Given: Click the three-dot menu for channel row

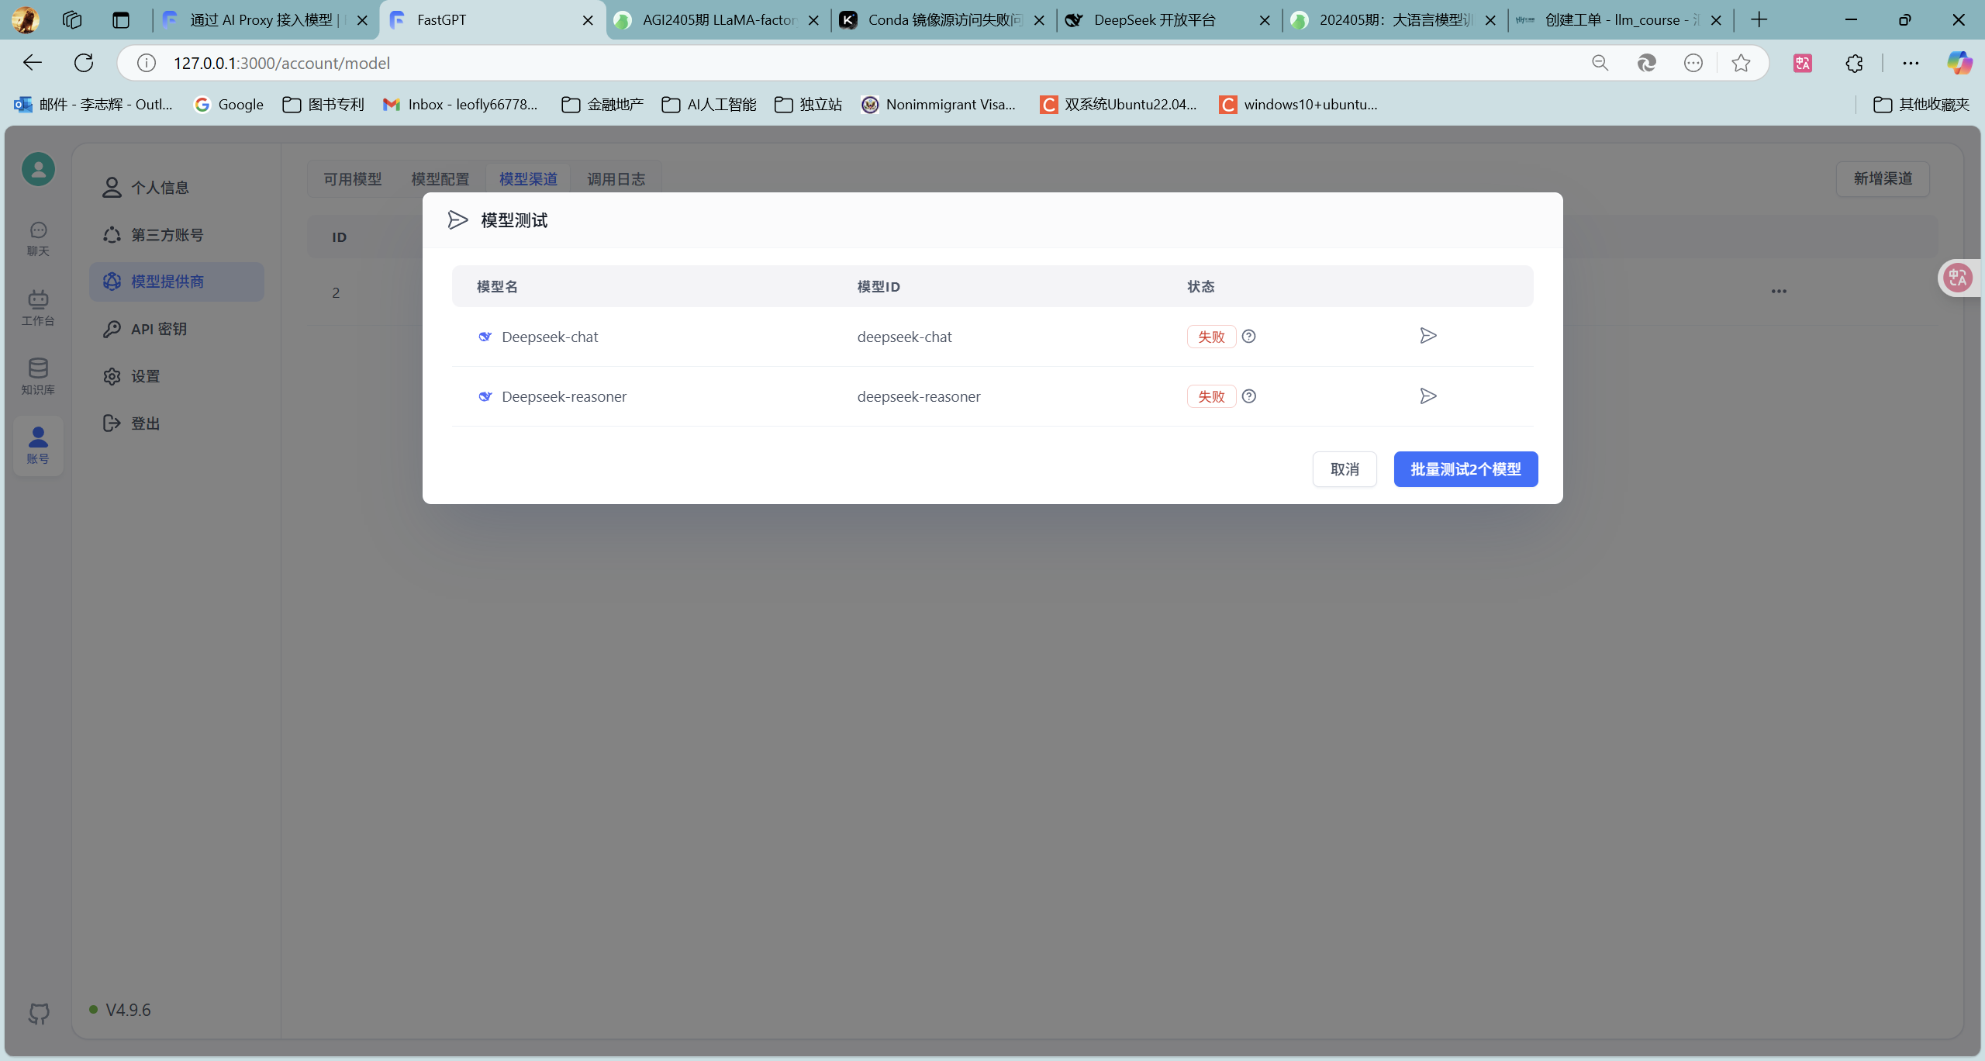Looking at the screenshot, I should click(1779, 292).
